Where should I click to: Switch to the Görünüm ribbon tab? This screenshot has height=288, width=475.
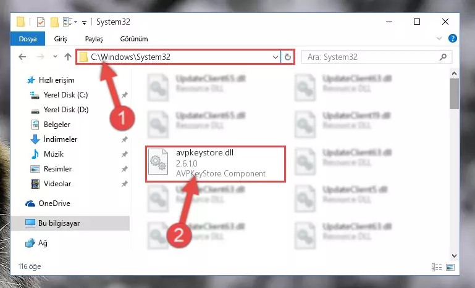(x=134, y=39)
